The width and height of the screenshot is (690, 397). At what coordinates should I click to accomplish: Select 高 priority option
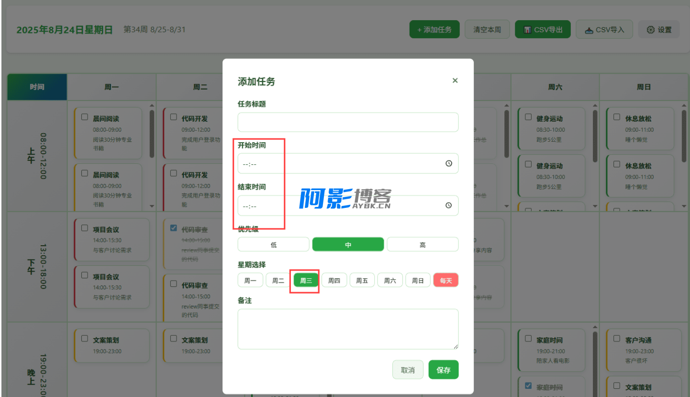(x=422, y=245)
